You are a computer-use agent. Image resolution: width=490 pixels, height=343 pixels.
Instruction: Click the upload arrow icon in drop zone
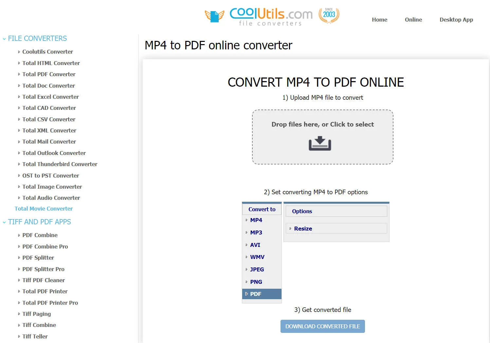coord(320,144)
